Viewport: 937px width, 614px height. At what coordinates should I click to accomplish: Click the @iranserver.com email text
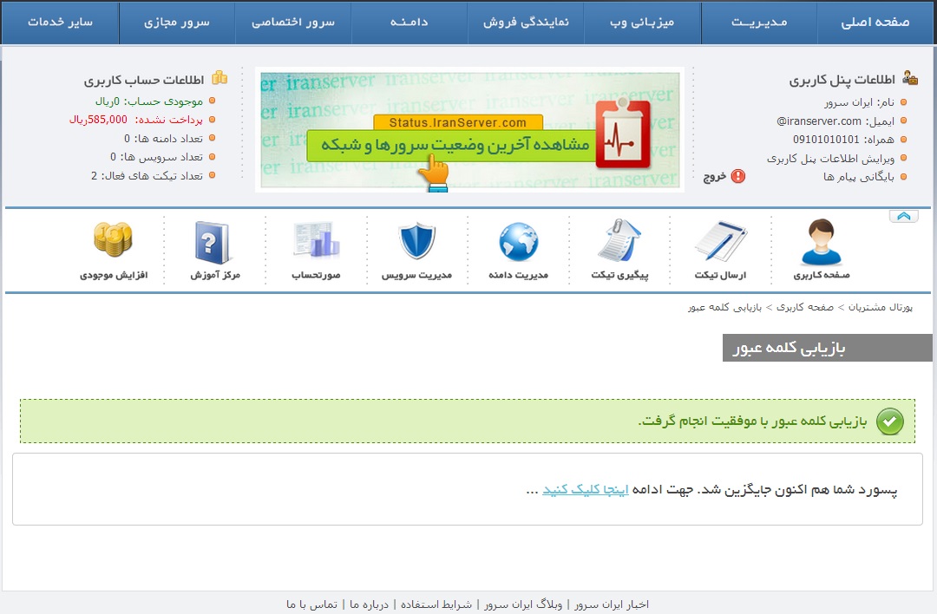click(x=819, y=121)
